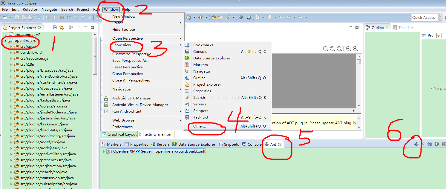Choose Other... in Show View submenu

coord(227,126)
